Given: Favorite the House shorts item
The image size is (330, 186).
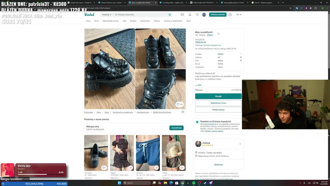Looking at the screenshot, I should coord(182,168).
